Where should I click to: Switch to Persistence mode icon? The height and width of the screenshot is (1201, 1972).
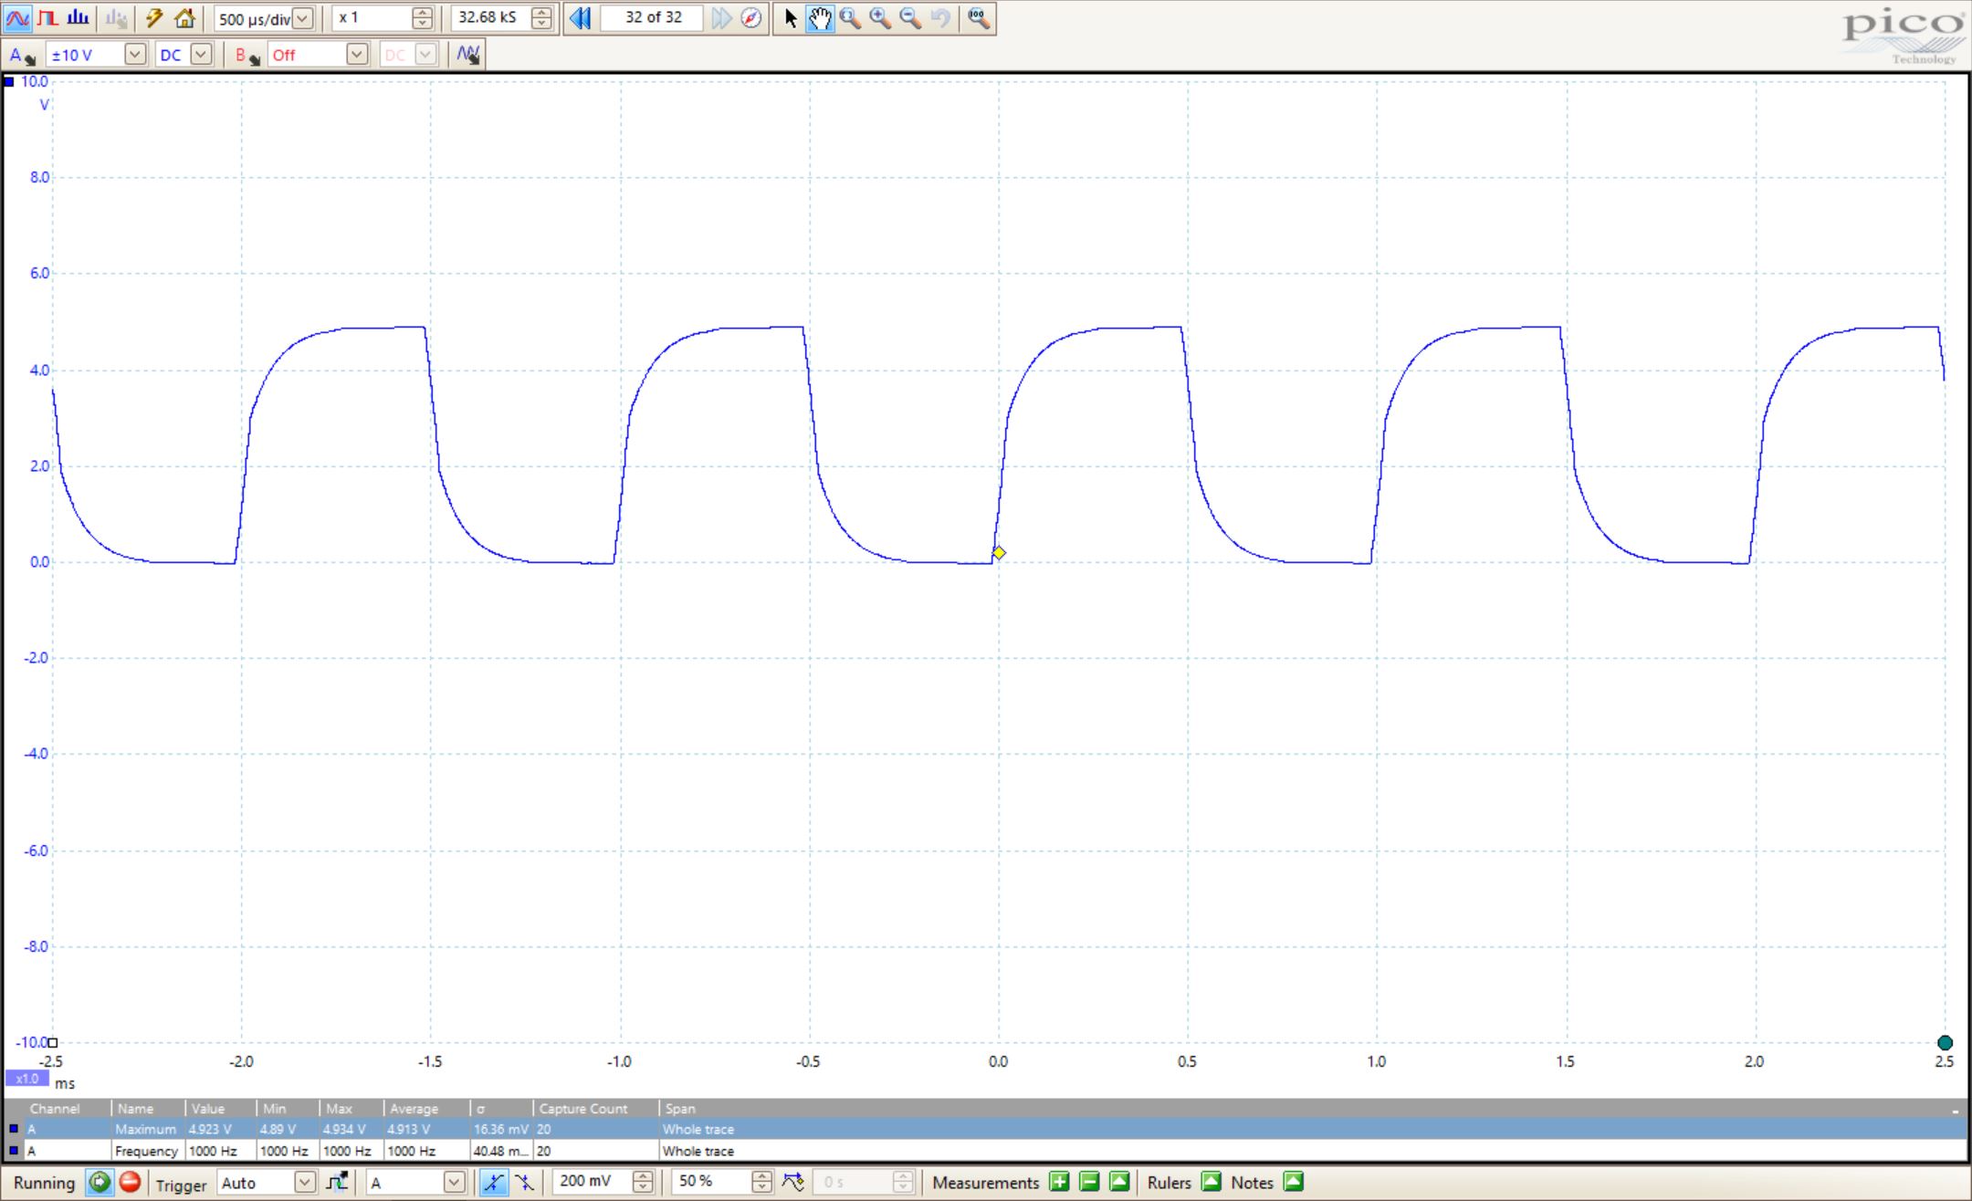tap(47, 18)
